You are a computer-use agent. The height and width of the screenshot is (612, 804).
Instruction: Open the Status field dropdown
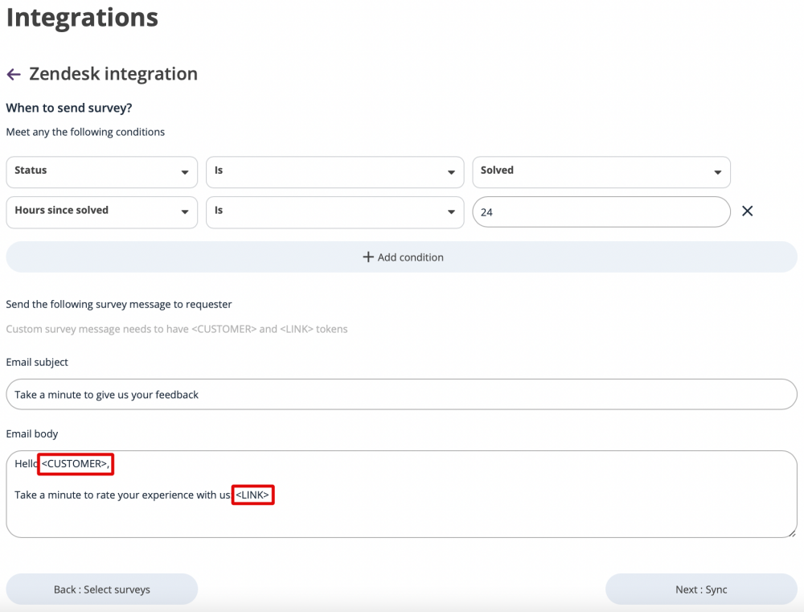pos(101,172)
